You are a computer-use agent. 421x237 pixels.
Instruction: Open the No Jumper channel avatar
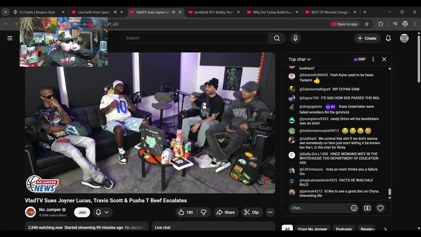(30, 212)
